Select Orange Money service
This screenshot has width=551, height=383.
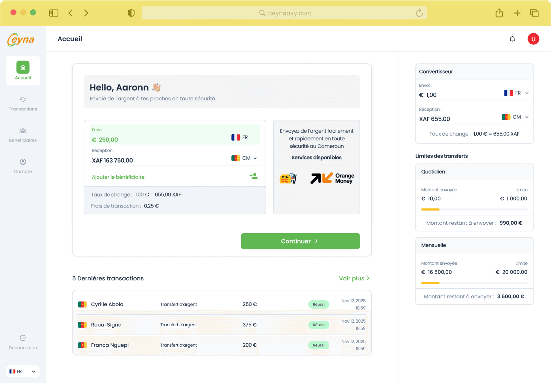(x=332, y=178)
